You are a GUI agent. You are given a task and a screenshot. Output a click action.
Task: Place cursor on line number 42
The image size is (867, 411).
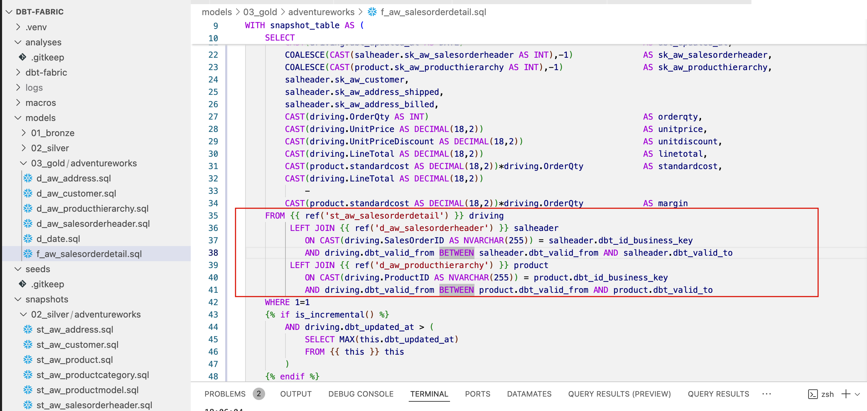(x=213, y=302)
